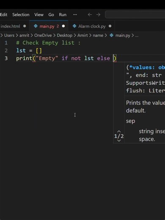Viewport: 165px width, 220px height.
Task: Go back with the left arrow
Action: [x=90, y=14]
